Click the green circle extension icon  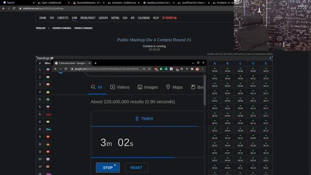click(161, 69)
